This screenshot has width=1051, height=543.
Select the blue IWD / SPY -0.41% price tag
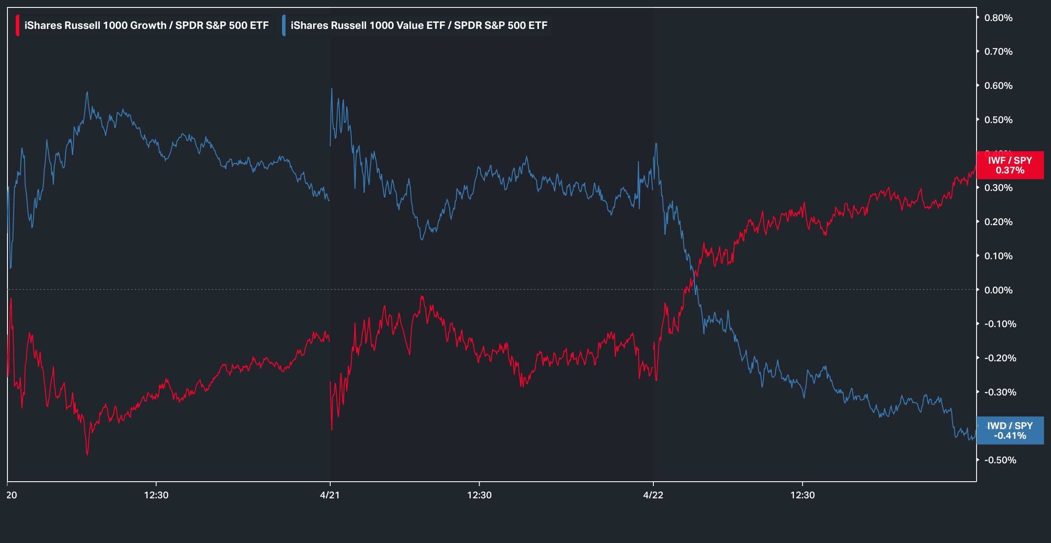[x=1010, y=430]
